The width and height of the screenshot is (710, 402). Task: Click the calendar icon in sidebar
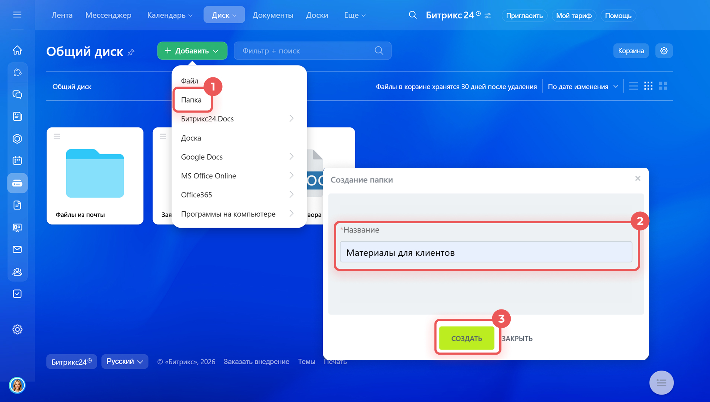(x=17, y=161)
